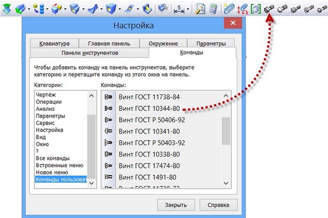Viewport: 328px width, 218px height.
Task: Click the cubes icon with red arrow
Action: pyautogui.click(x=56, y=9)
